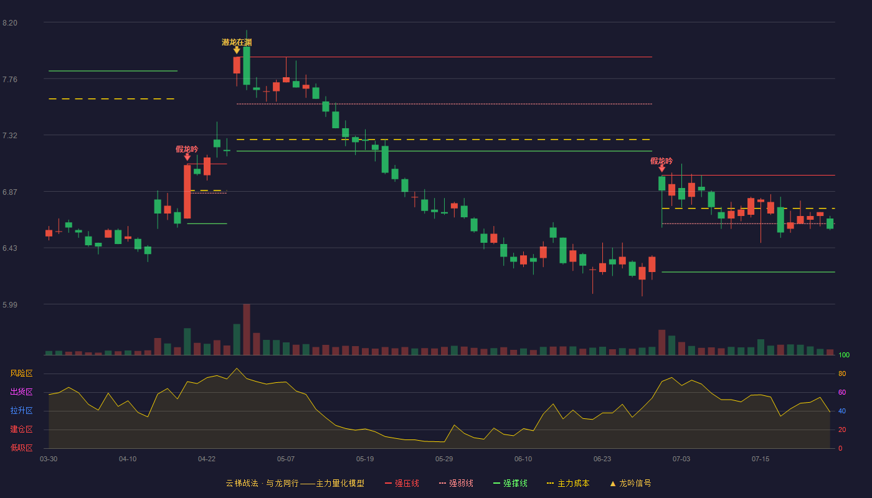Click the 建仓区 zone label
872x498 pixels.
[x=21, y=430]
